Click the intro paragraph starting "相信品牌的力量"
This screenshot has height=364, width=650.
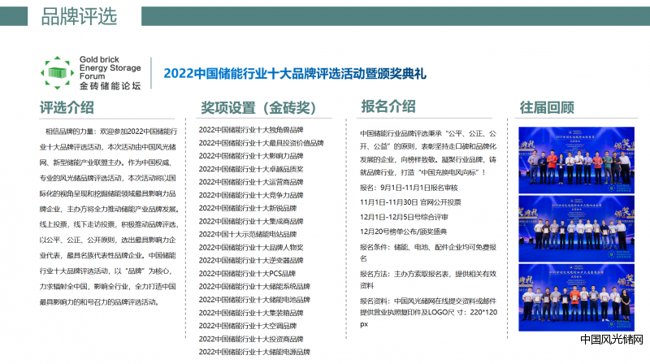109,217
